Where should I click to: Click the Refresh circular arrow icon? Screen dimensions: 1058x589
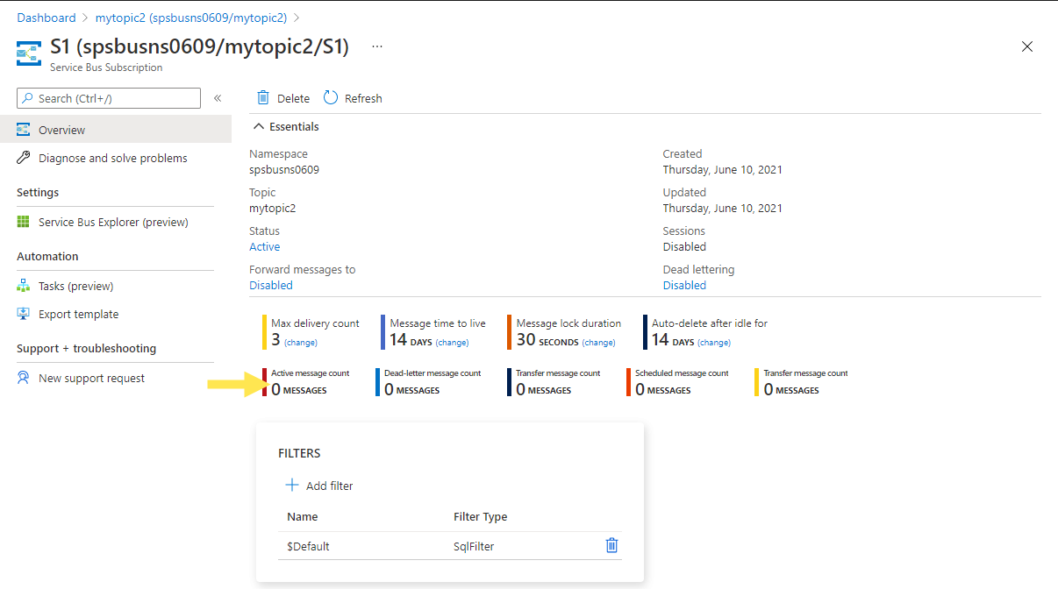pyautogui.click(x=331, y=97)
